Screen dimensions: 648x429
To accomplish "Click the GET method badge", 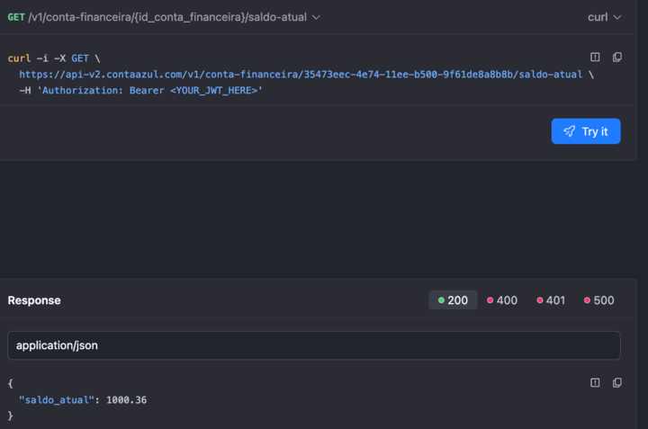I will tap(16, 17).
